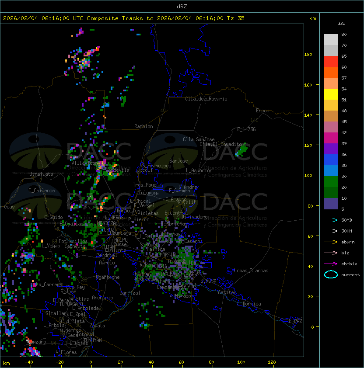
Task: Click the 'TUNUYAN' map label
Action: 93,340
